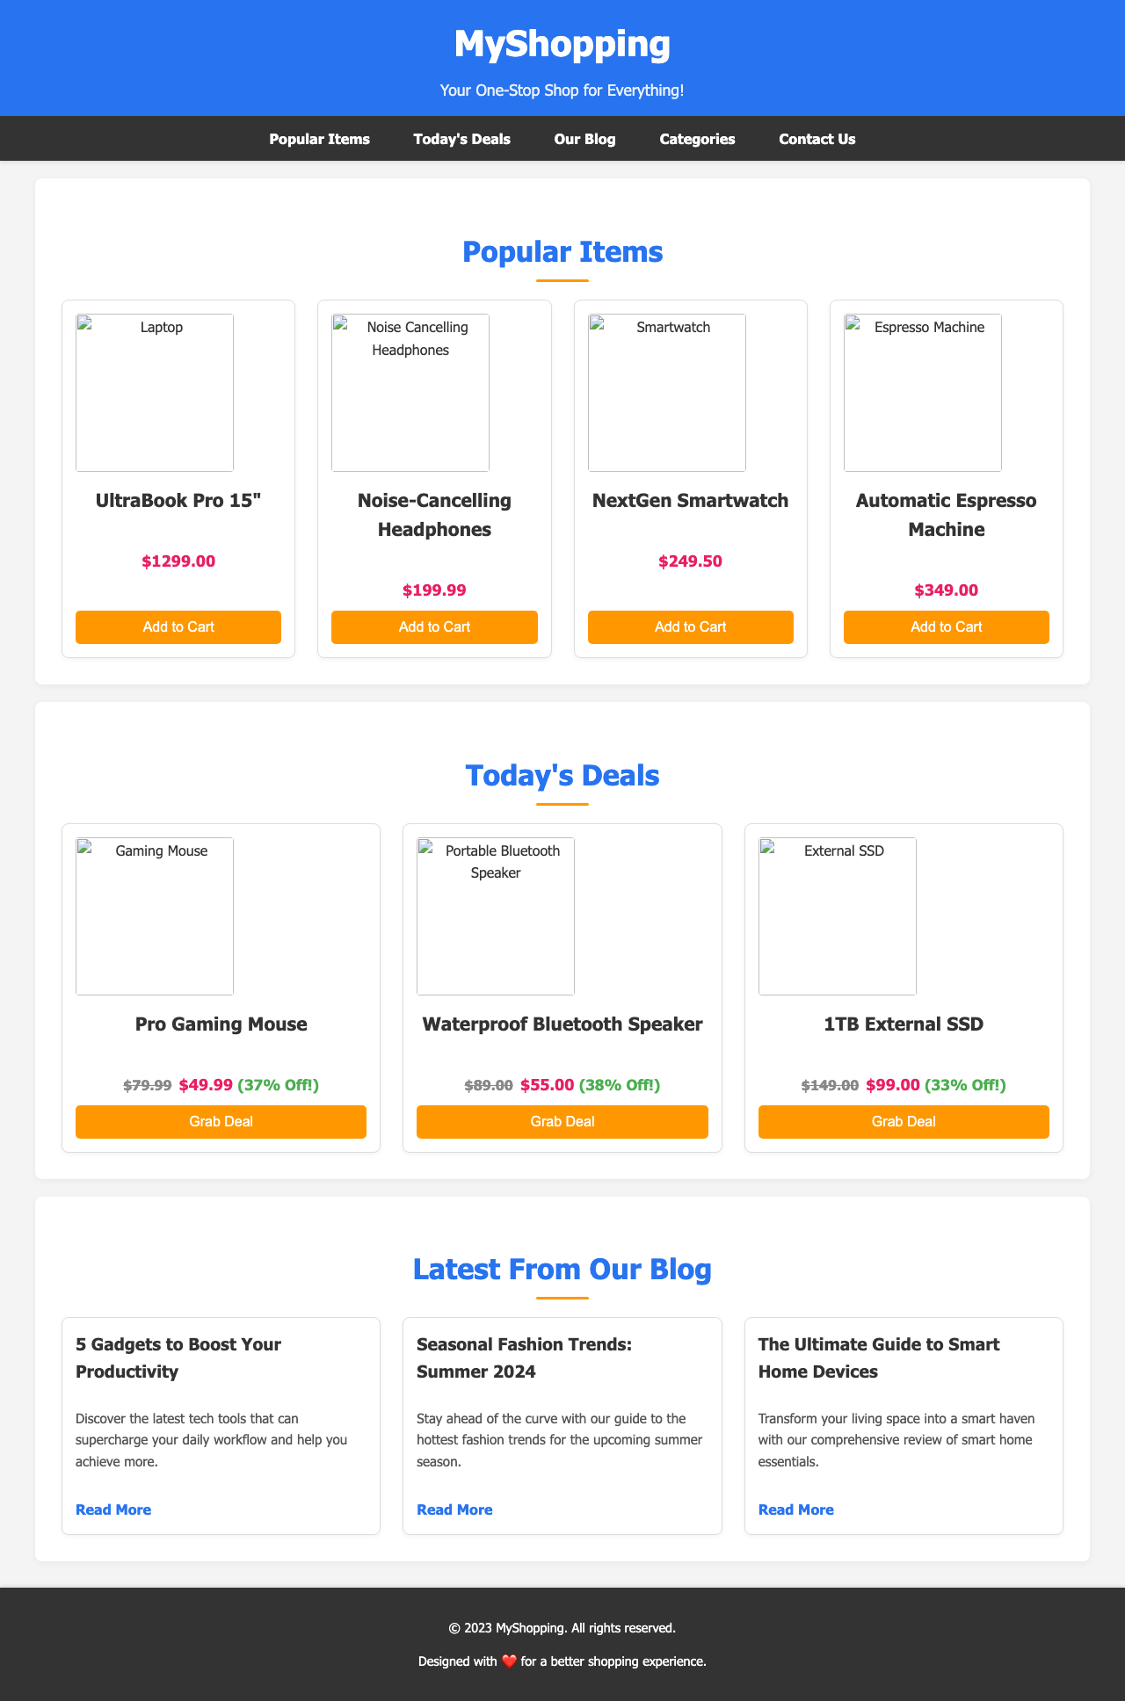This screenshot has width=1125, height=1701.
Task: Add the Noise-Cancelling Headphones to cart
Action: [433, 626]
